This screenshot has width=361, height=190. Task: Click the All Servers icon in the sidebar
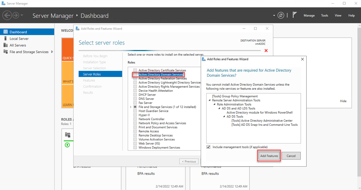coord(6,45)
